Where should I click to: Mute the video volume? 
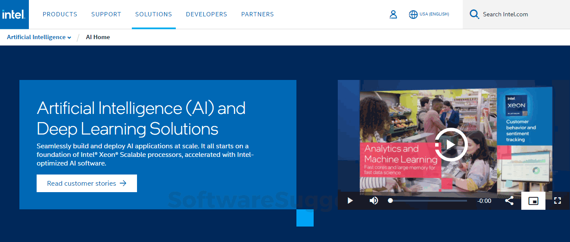pos(374,201)
